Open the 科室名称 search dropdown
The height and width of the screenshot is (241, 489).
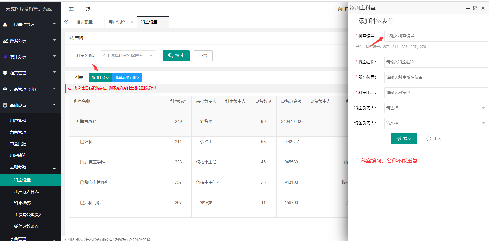pyautogui.click(x=128, y=56)
